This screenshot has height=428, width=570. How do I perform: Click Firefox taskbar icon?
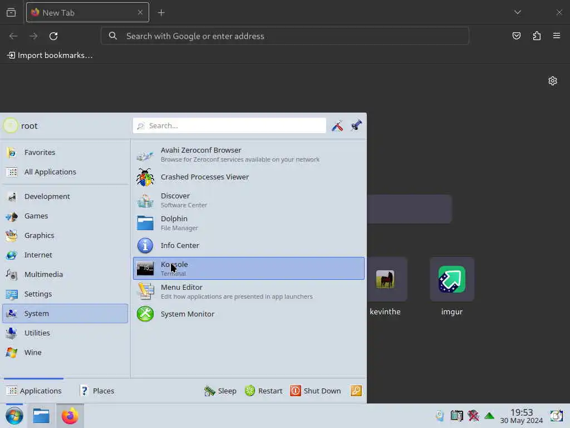[x=70, y=416]
